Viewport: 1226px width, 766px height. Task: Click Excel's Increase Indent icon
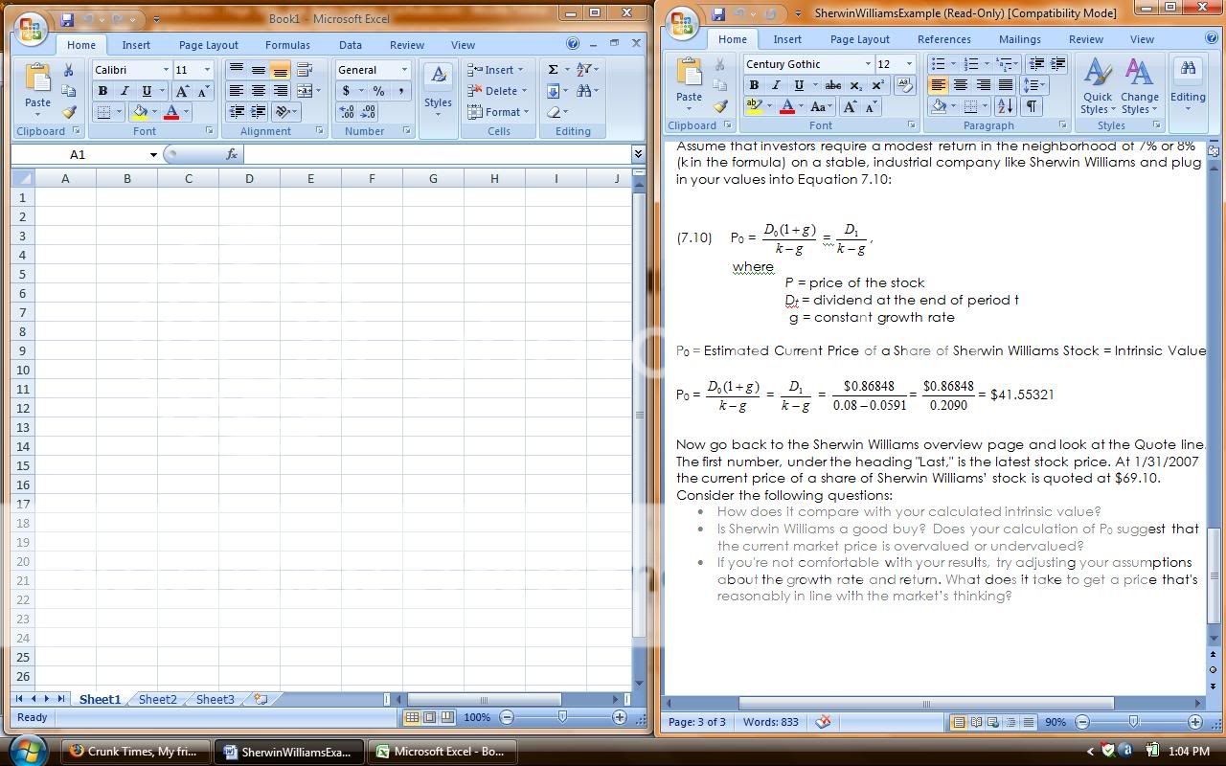pos(259,112)
